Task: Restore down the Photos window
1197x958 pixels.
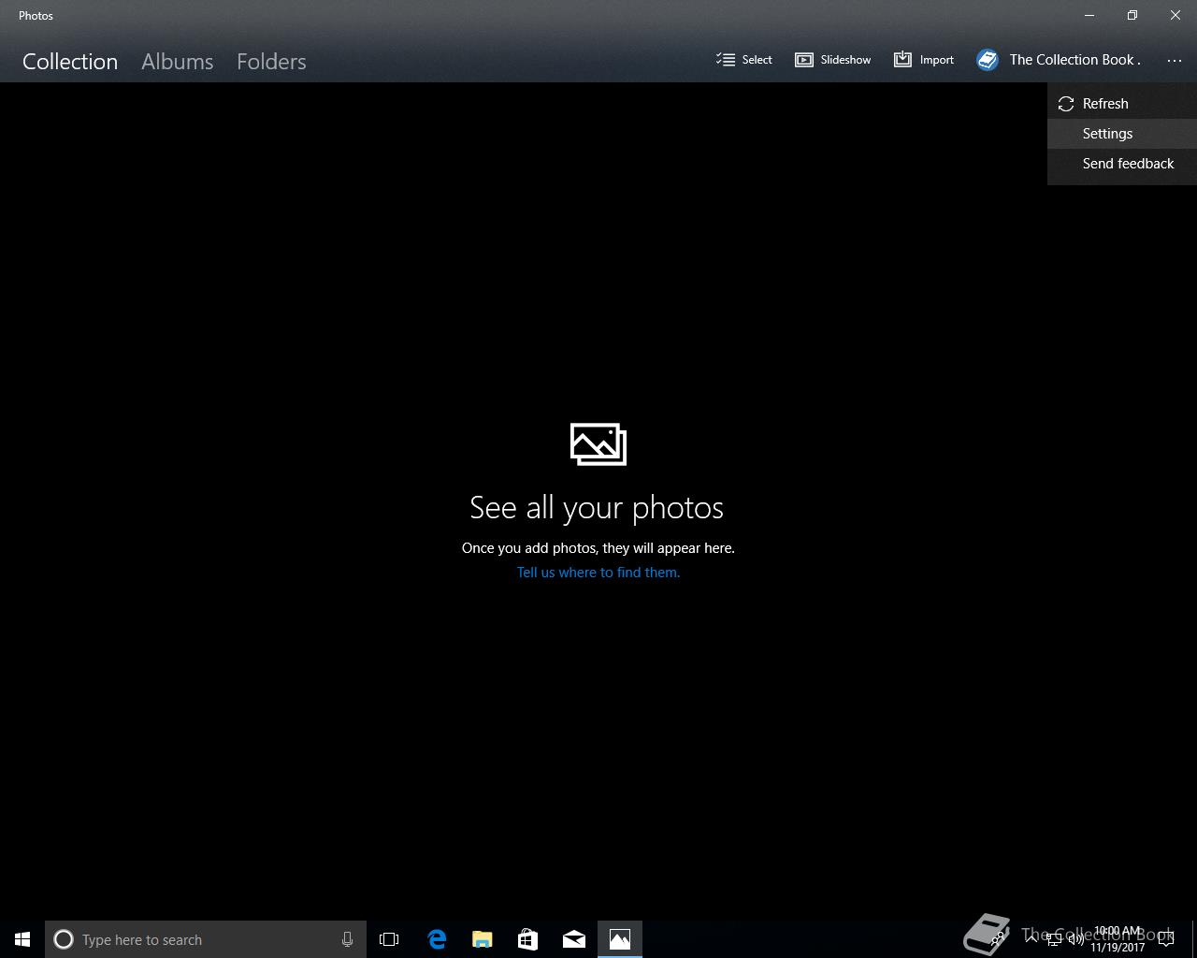Action: (1132, 15)
